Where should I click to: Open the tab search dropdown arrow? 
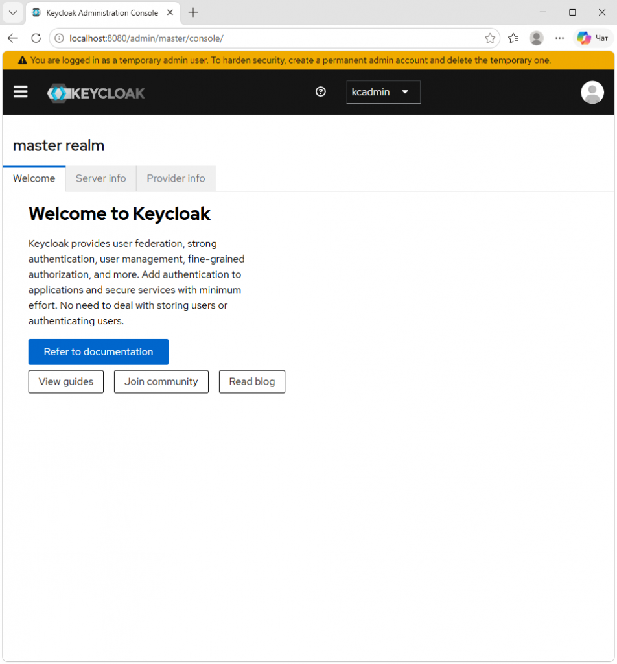13,12
